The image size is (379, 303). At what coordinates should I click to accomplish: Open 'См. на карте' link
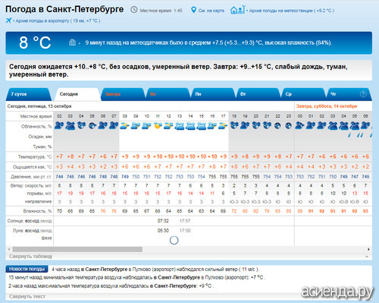[211, 11]
